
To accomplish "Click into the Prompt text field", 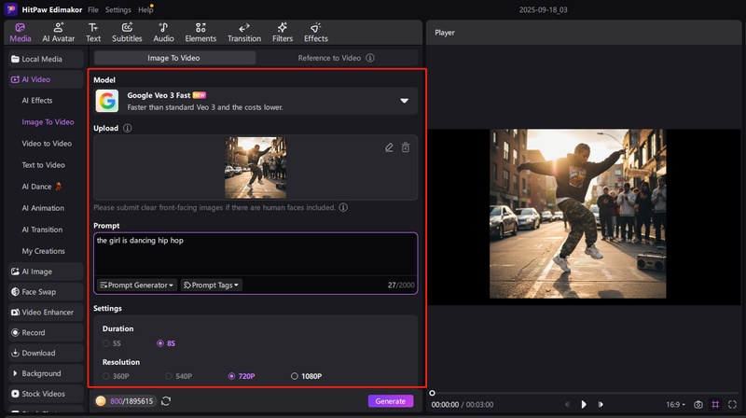I will 256,255.
